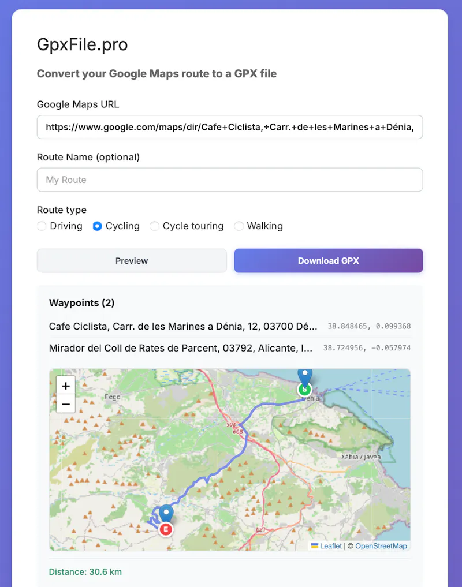Open the OpenStreetMap attribution link
The width and height of the screenshot is (462, 587).
[x=381, y=546]
